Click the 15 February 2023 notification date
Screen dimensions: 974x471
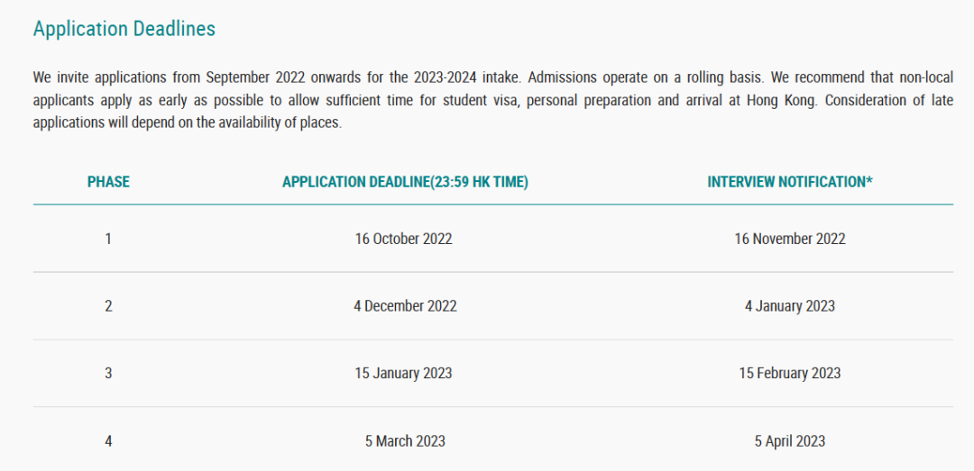tap(789, 373)
